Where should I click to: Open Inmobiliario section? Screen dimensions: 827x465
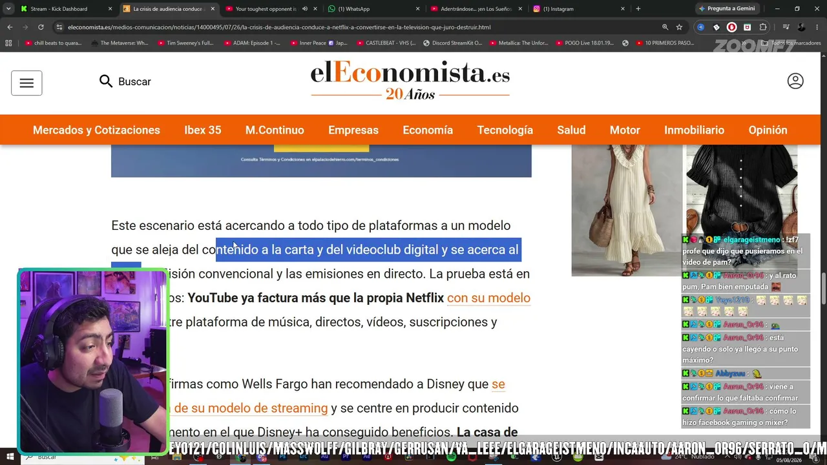coord(695,130)
